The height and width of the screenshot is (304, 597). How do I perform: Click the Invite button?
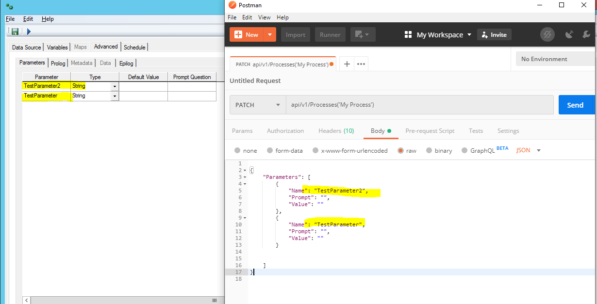point(494,34)
